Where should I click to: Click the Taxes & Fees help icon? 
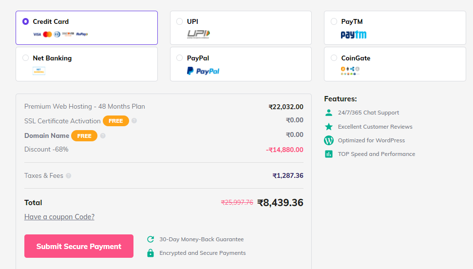(69, 176)
